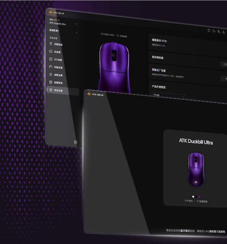
Task: Click the language translate icon
Action: point(219,32)
